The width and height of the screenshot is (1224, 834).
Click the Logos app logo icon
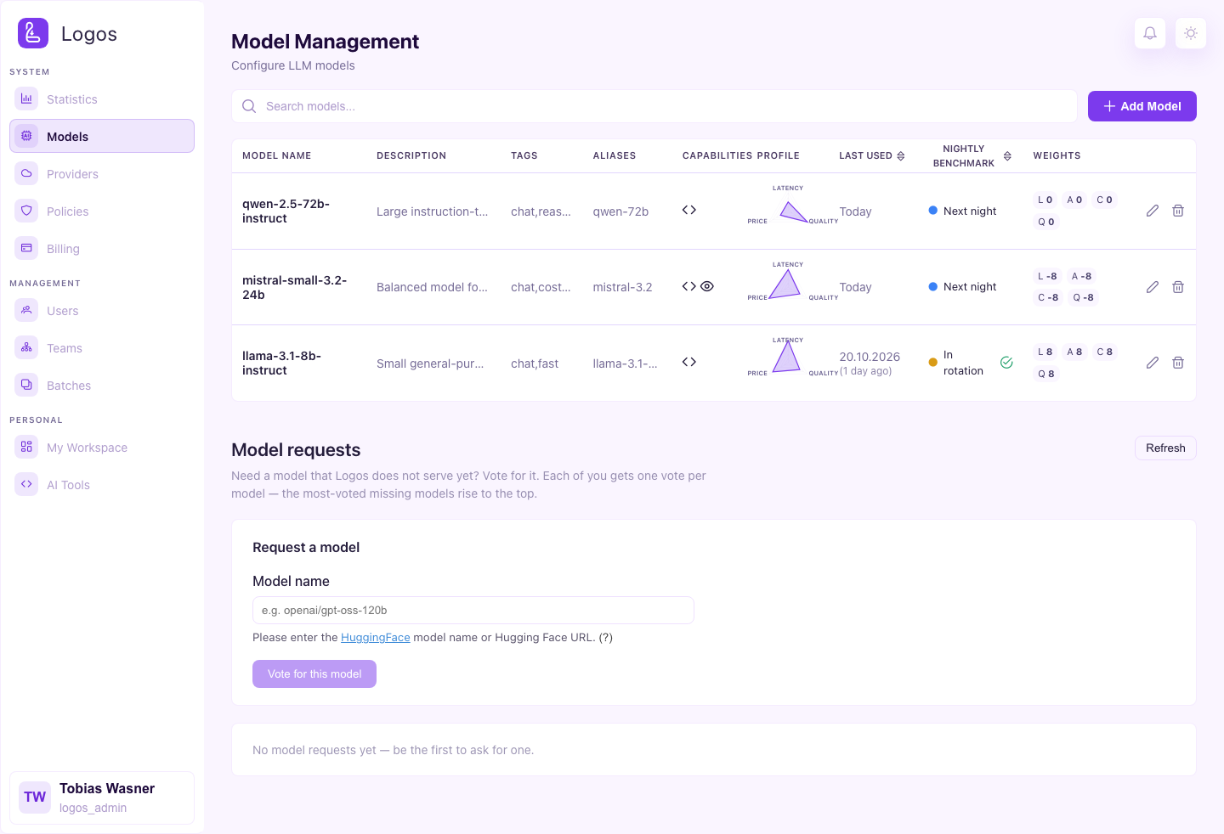[33, 33]
